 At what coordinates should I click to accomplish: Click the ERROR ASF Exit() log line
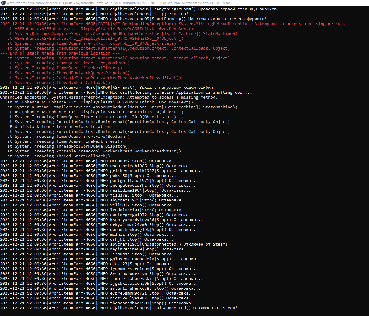108,88
